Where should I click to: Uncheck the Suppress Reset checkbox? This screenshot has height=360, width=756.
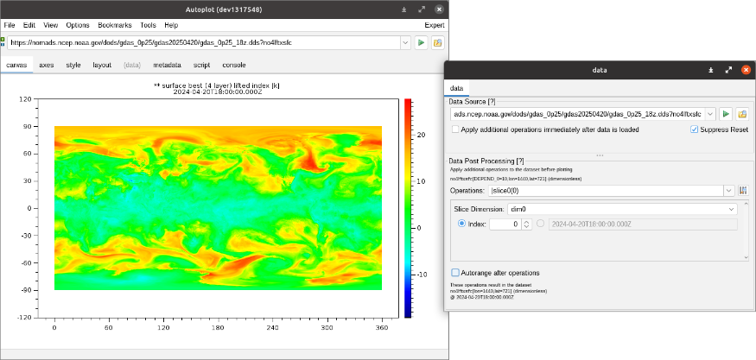(694, 129)
